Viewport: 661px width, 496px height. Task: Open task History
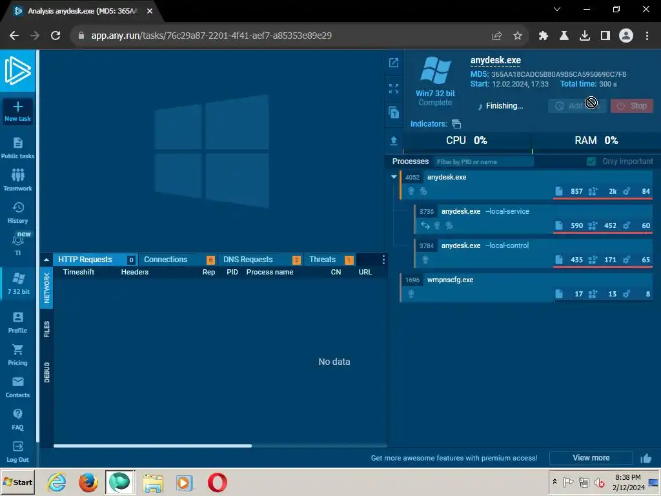point(17,212)
